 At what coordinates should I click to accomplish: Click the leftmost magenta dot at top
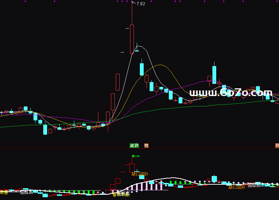(x=25, y=1)
